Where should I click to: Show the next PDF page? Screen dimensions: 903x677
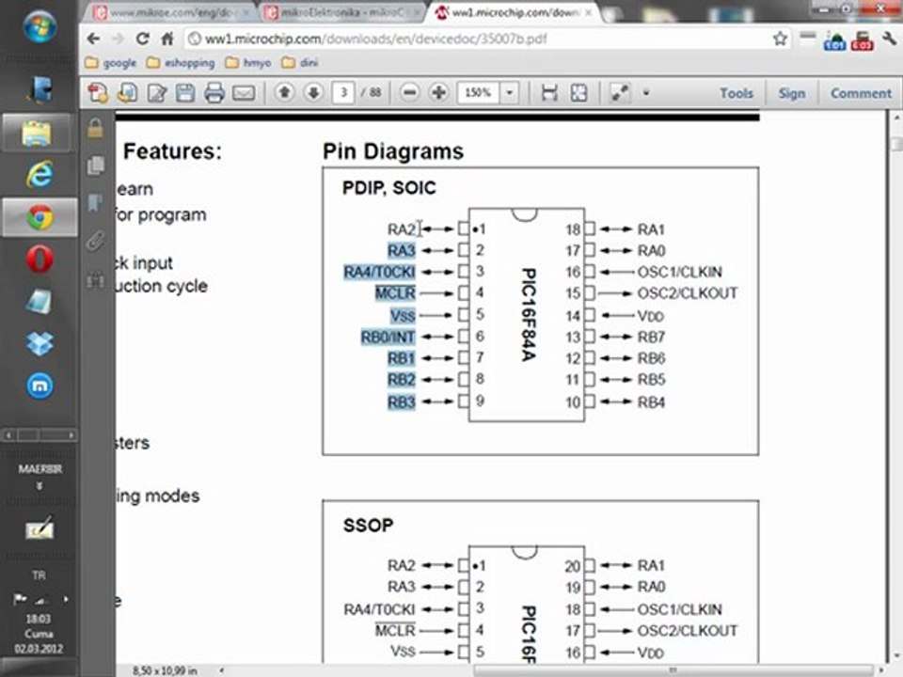(x=313, y=92)
